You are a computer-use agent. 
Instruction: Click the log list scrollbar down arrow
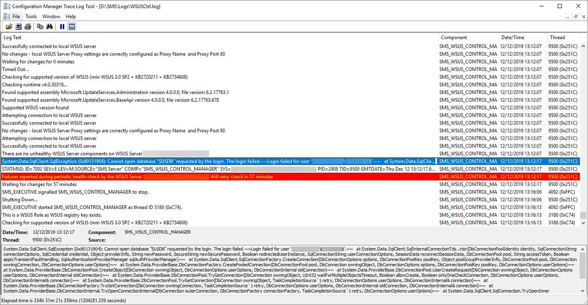pyautogui.click(x=583, y=223)
